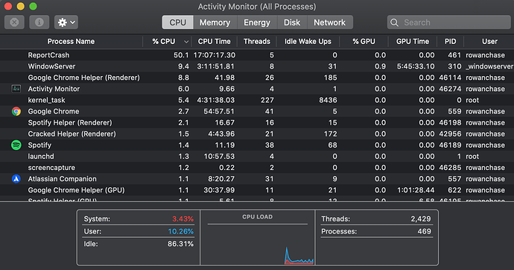The width and height of the screenshot is (514, 270).
Task: Open the Disk tab
Action: 292,22
